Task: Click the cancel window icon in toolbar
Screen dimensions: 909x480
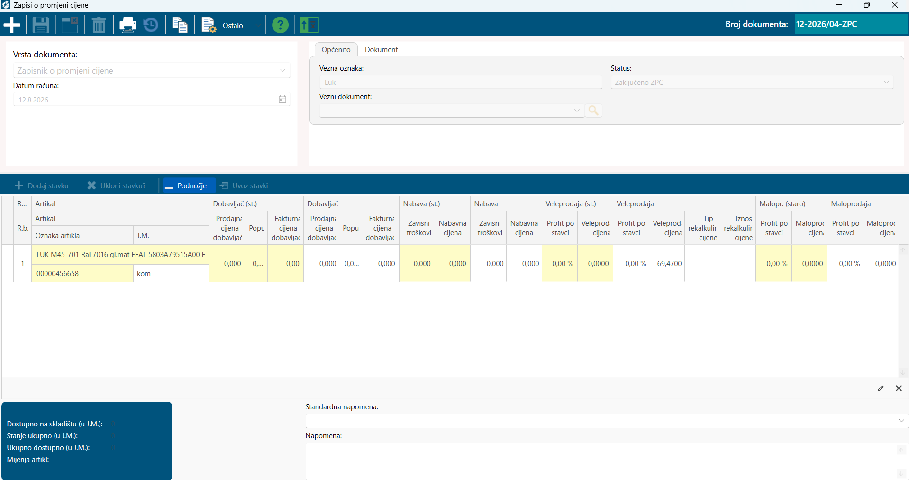Action: [70, 25]
